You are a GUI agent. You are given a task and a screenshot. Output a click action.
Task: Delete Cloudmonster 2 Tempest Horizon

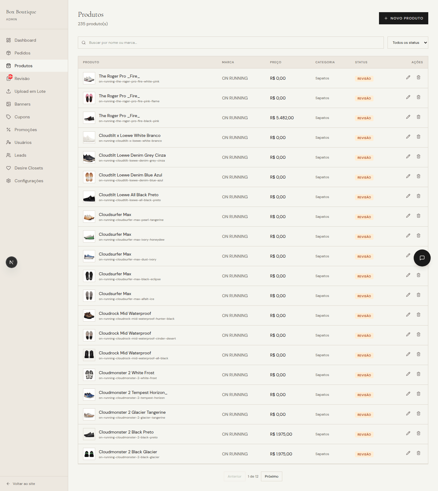coord(419,394)
